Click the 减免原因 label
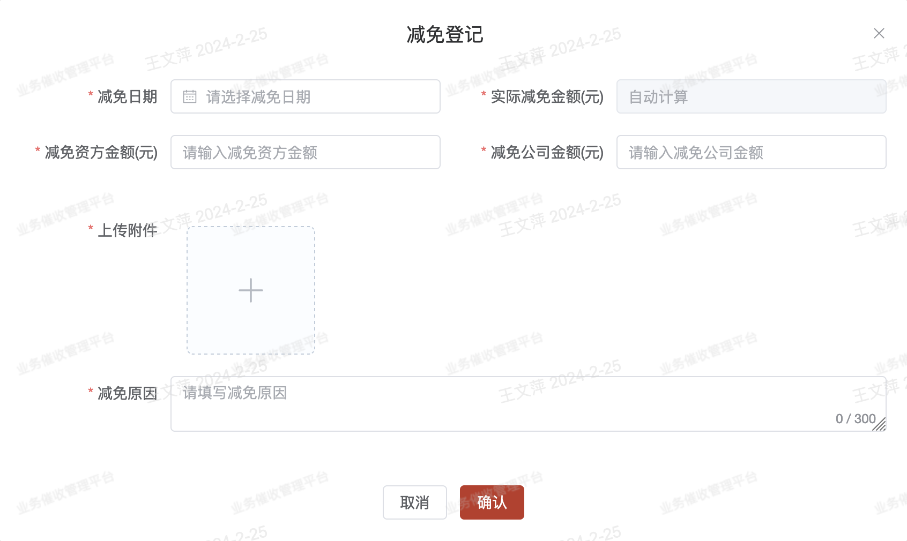 127,393
